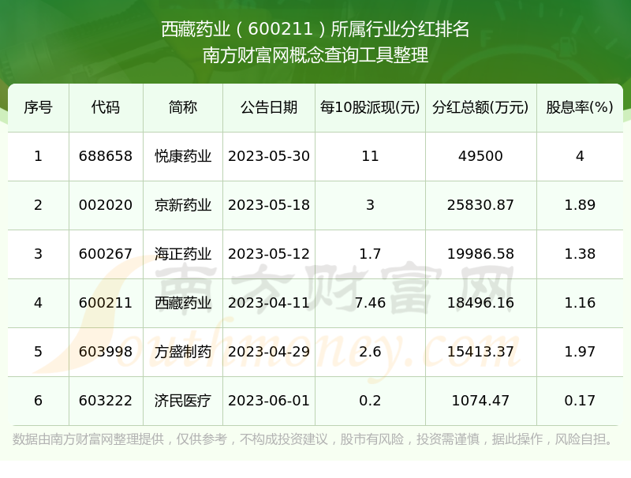This screenshot has height=478, width=631.
Task: Click the disclaimer text at bottom
Action: (x=312, y=439)
